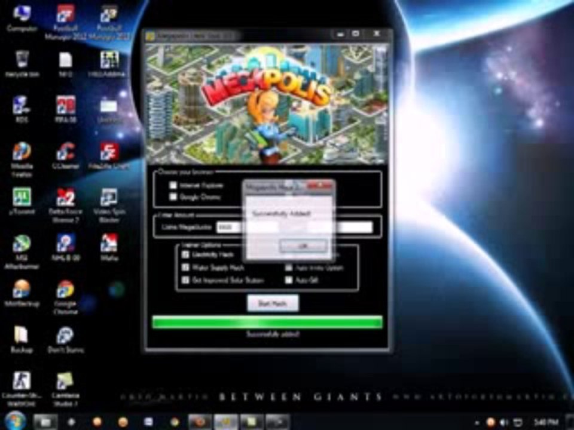The image size is (574, 430).
Task: Launch Football Manager 2012 shortcut
Action: click(66, 22)
